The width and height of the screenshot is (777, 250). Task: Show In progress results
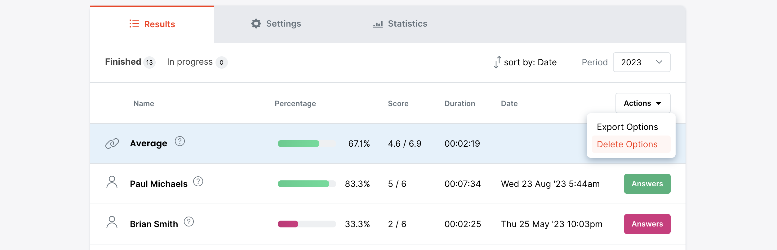point(190,62)
